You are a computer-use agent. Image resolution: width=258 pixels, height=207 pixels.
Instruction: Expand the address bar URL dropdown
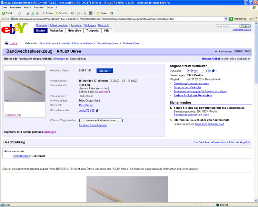[226, 19]
